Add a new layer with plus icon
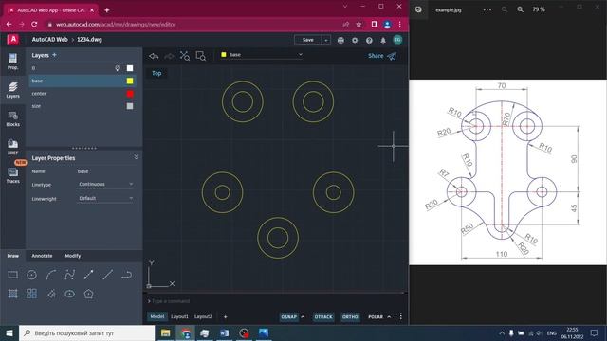The width and height of the screenshot is (607, 341). click(54, 55)
